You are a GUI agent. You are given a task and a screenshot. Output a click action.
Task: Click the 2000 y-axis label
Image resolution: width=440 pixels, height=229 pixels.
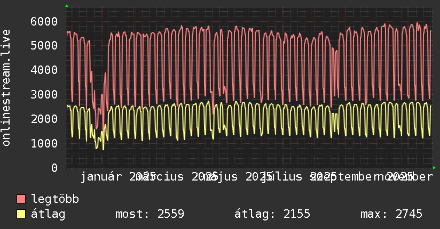[43, 119]
